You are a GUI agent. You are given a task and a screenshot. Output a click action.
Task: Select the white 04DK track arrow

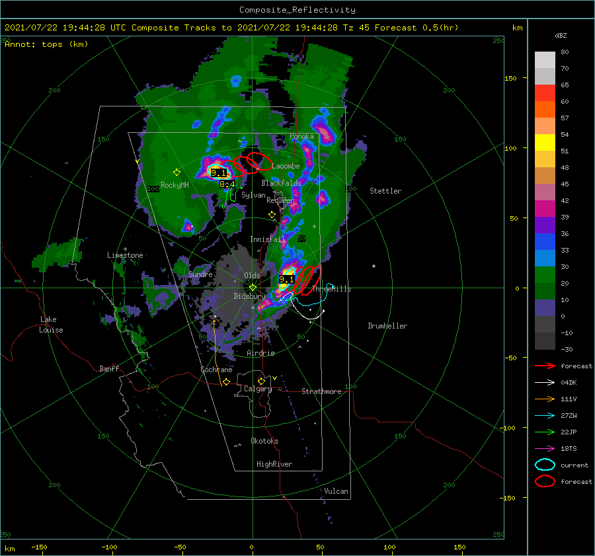pyautogui.click(x=545, y=383)
